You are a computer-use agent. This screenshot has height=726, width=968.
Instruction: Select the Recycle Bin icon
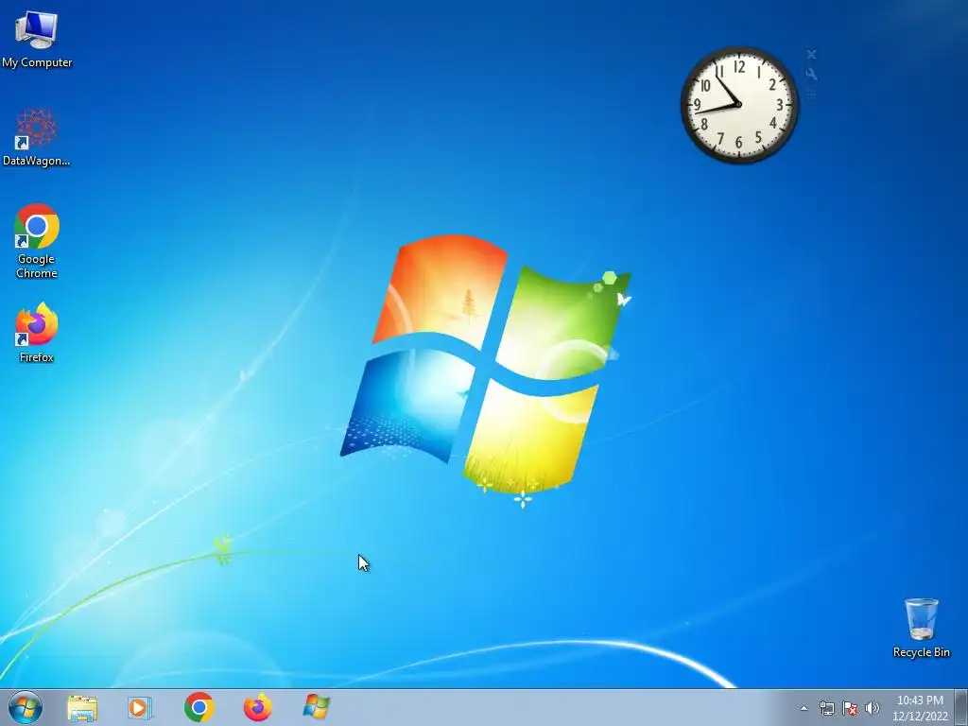tap(921, 628)
